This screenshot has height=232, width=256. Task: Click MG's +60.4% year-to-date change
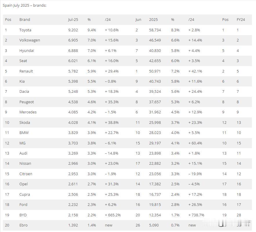195,143
